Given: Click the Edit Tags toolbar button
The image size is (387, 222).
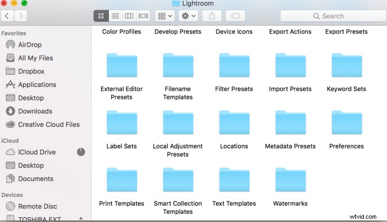Looking at the screenshot, I should click(x=235, y=16).
